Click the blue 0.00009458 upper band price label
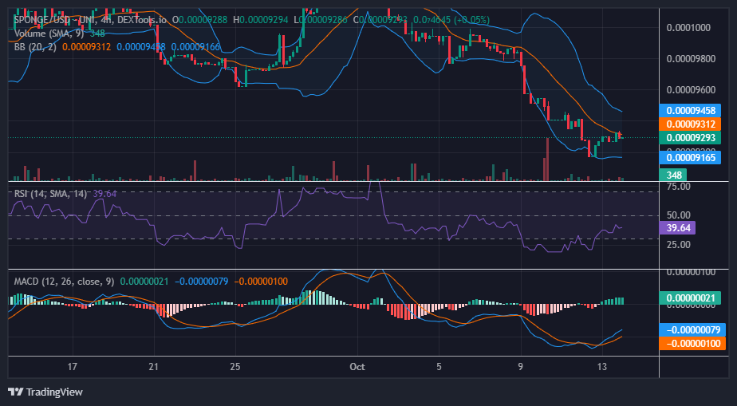The width and height of the screenshot is (737, 406). click(689, 110)
